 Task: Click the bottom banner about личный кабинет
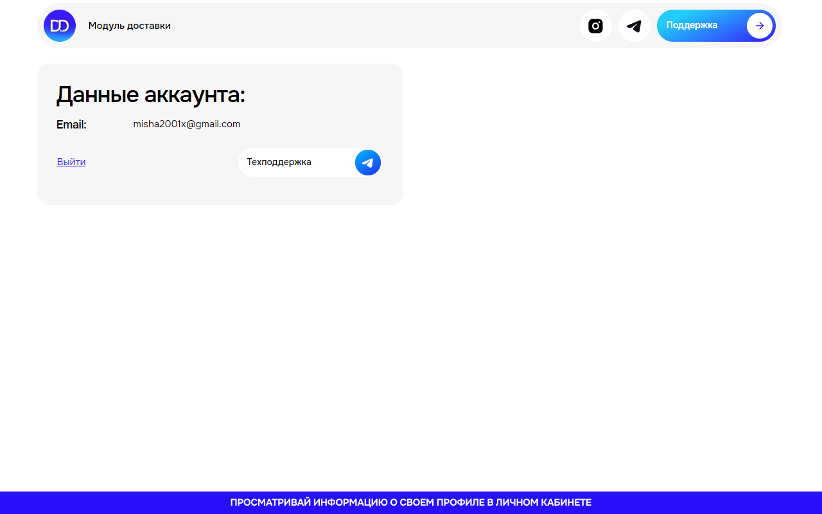point(411,502)
